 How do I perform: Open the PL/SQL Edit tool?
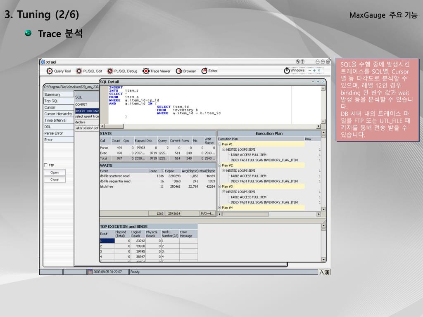[89, 71]
